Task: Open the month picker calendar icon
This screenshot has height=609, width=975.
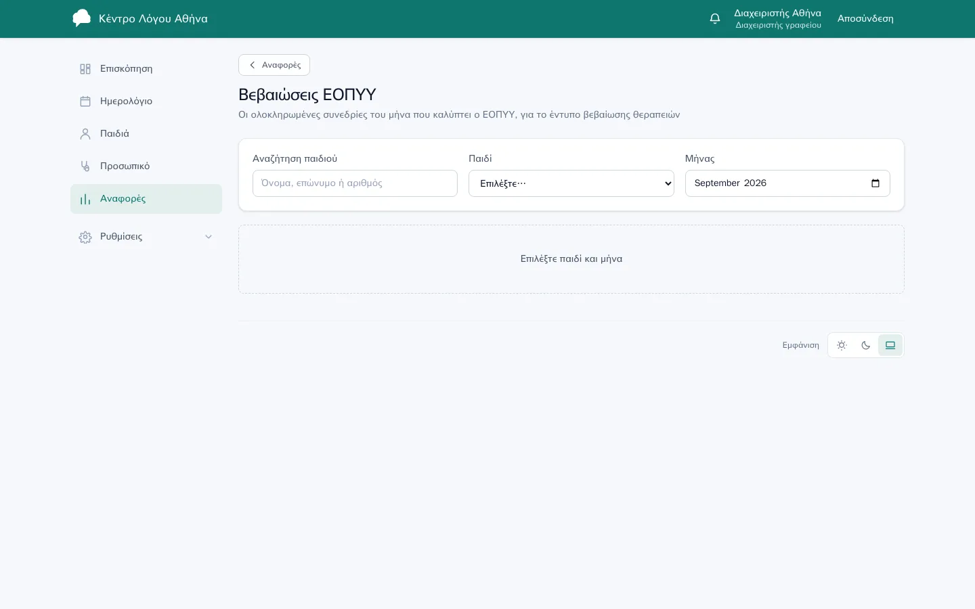Action: click(875, 183)
